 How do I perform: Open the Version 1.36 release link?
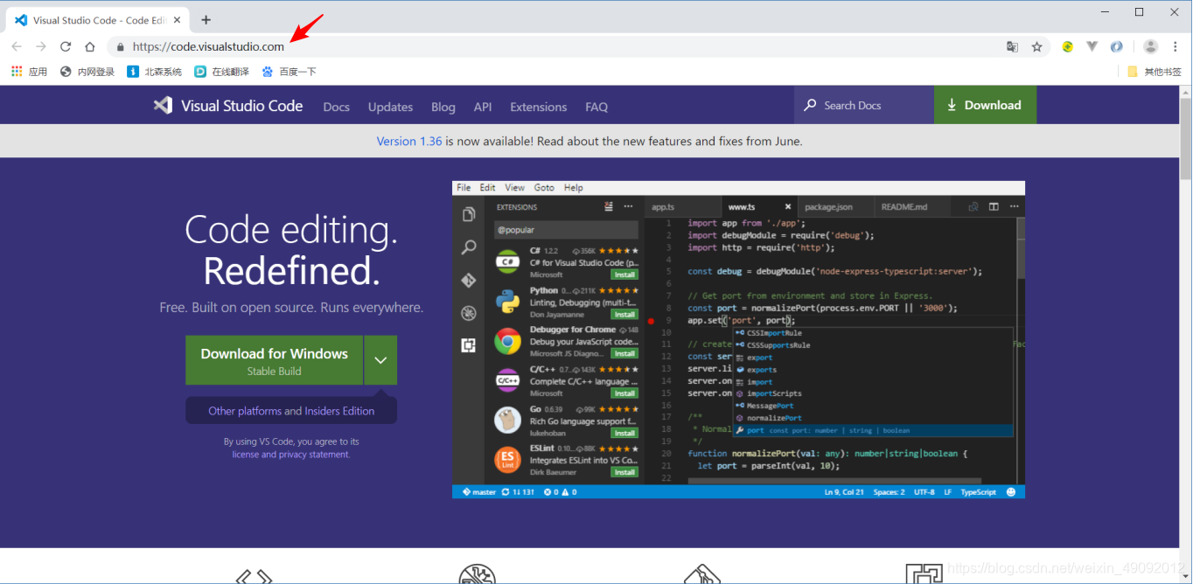[409, 141]
